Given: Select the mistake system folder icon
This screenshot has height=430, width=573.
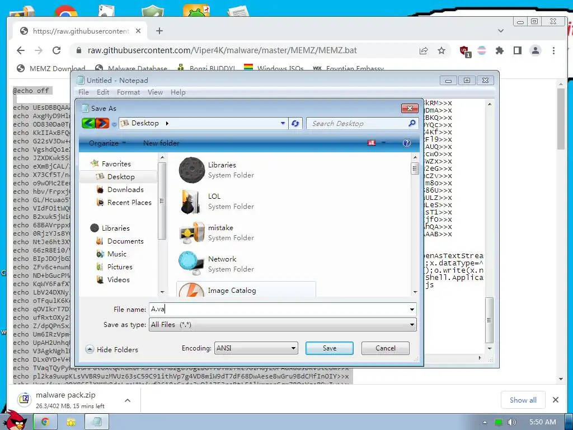Looking at the screenshot, I should click(x=191, y=232).
